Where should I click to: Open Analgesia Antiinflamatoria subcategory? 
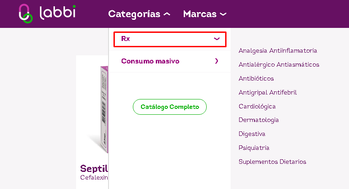tap(278, 51)
